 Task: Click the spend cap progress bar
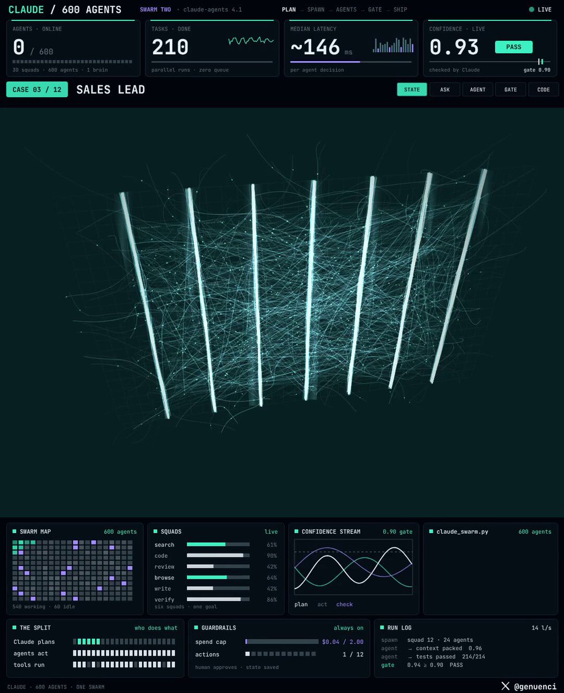(x=282, y=642)
